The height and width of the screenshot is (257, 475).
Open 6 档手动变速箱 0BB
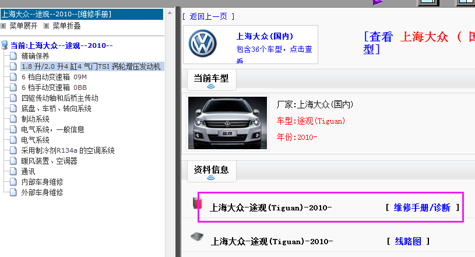click(54, 87)
